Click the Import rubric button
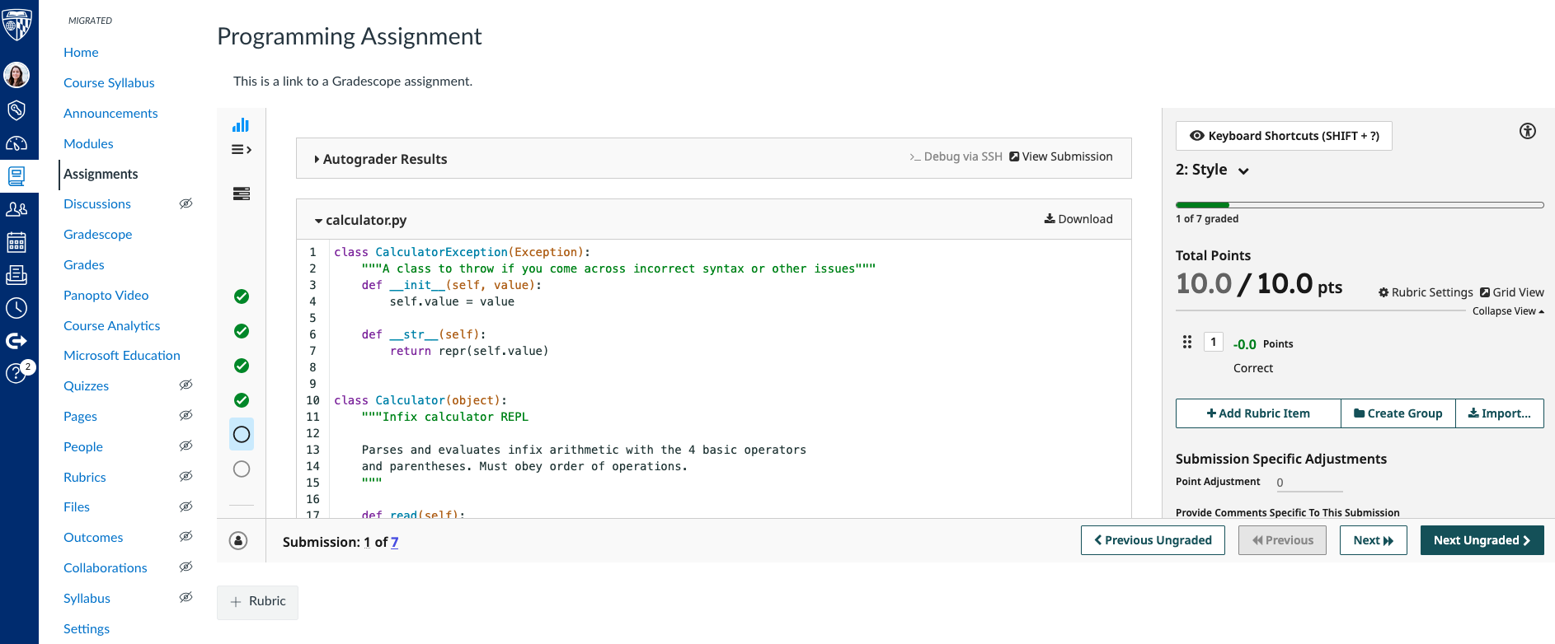Screen dimensions: 1555x644 click(x=1499, y=413)
